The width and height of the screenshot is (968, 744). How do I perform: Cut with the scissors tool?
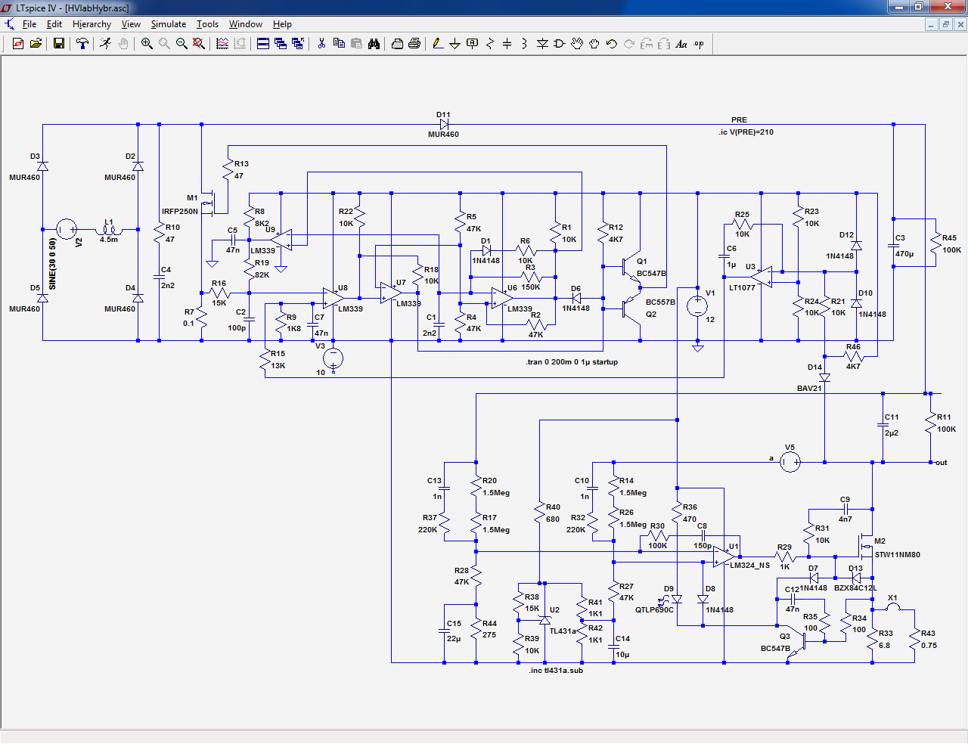tap(321, 44)
